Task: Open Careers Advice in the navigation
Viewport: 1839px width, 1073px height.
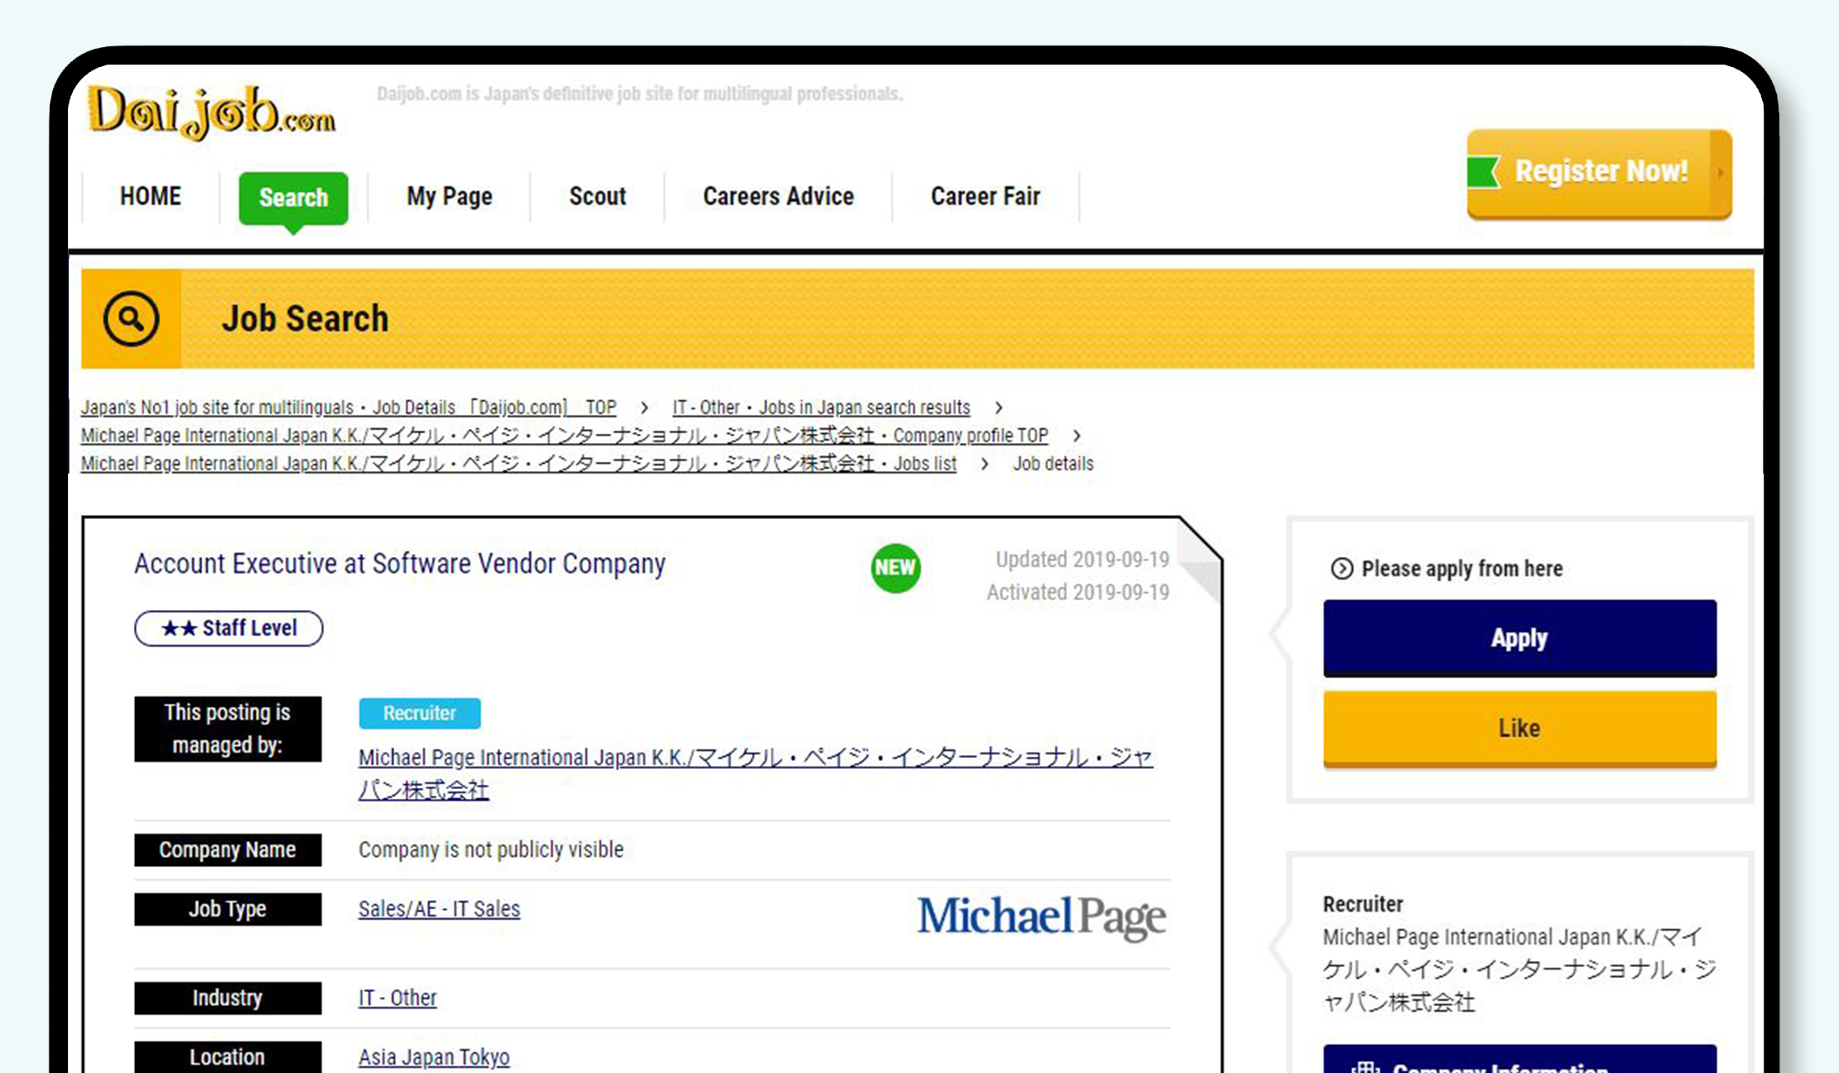Action: pos(778,196)
